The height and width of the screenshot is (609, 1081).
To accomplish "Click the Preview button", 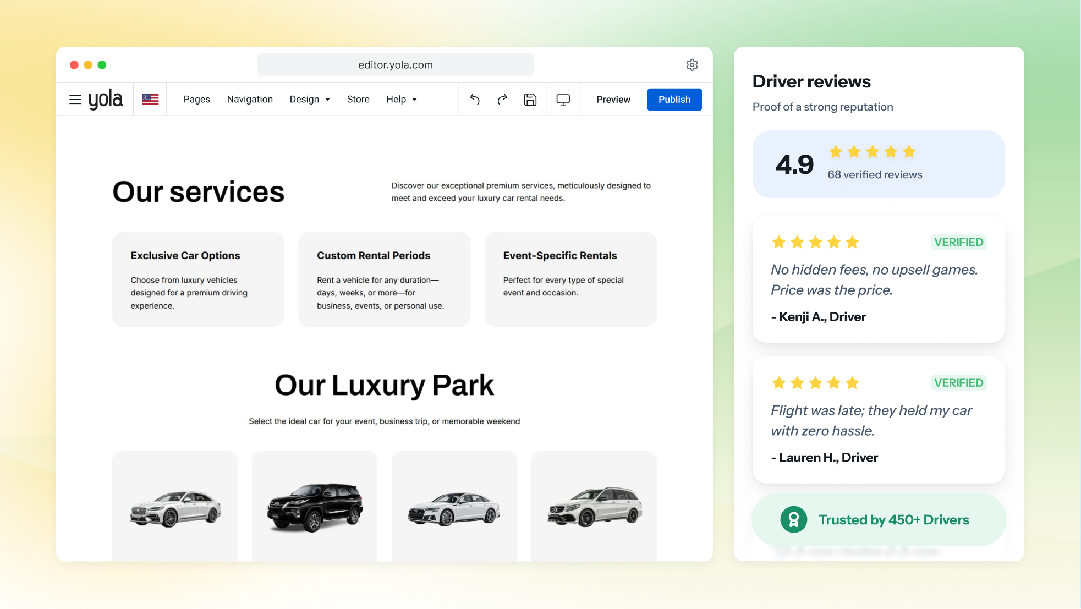I will click(613, 100).
